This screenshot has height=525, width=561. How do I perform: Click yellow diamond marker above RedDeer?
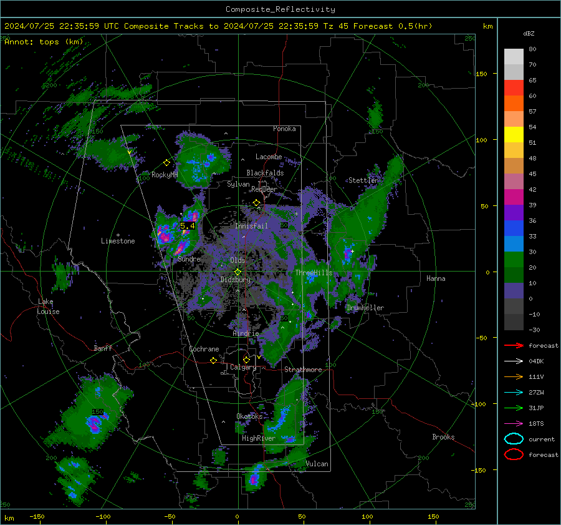pyautogui.click(x=256, y=203)
